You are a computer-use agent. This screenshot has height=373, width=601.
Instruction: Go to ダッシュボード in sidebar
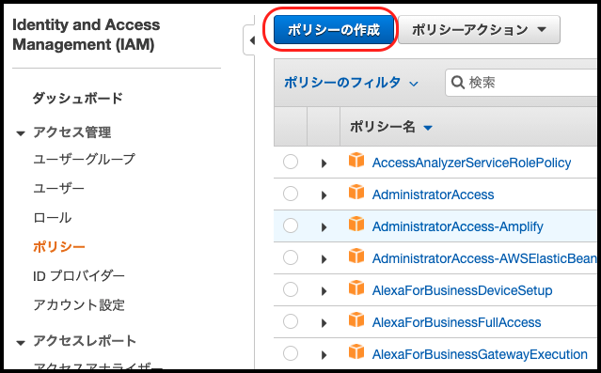[78, 98]
